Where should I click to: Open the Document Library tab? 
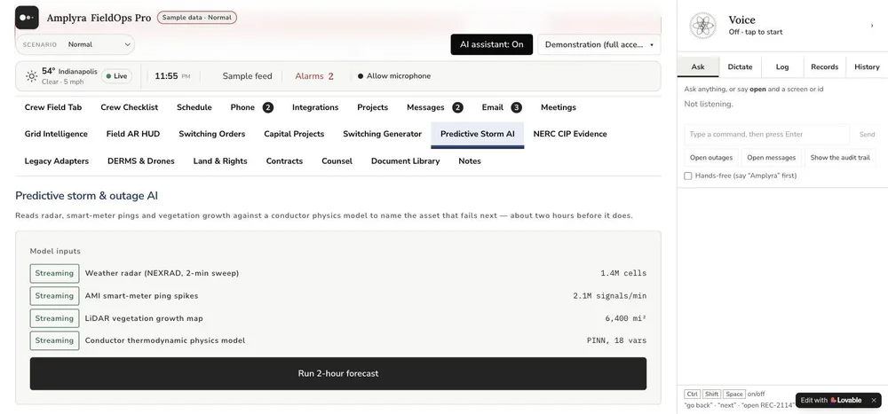pyautogui.click(x=406, y=161)
